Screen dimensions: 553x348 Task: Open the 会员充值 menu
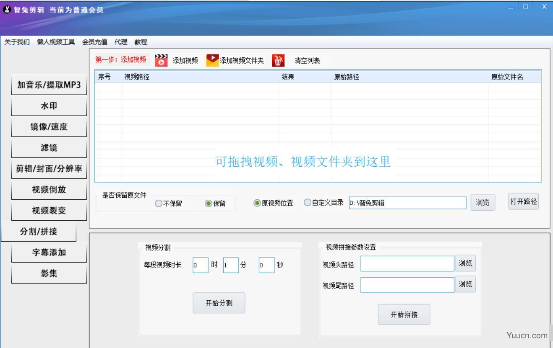95,42
